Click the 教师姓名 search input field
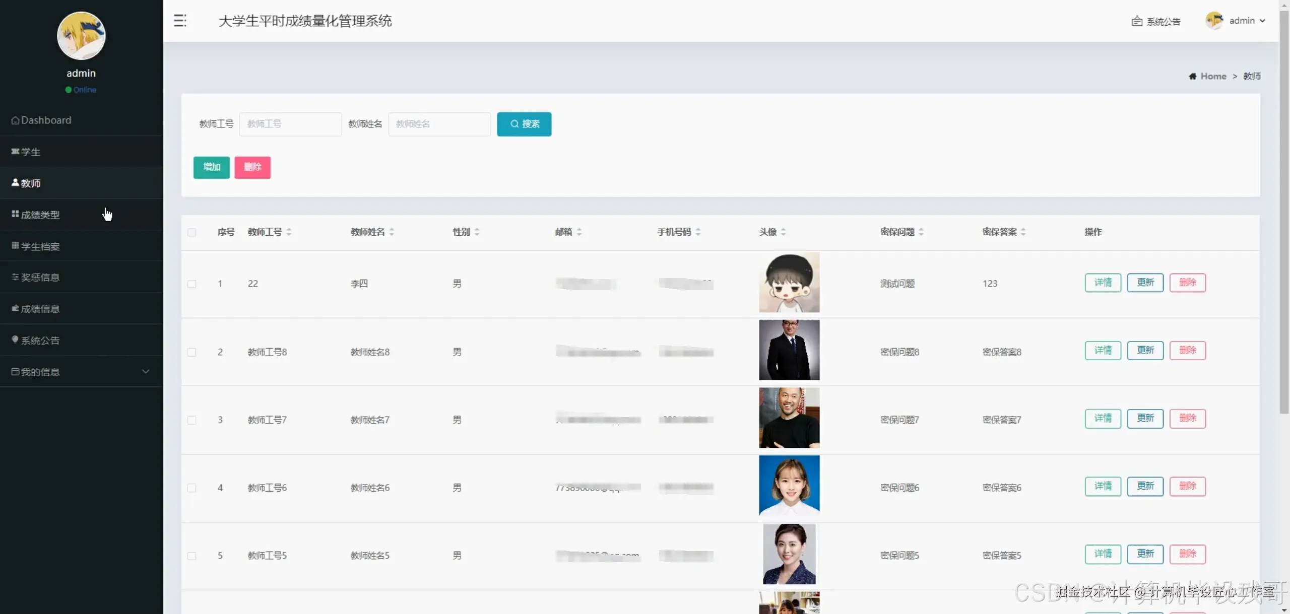1290x614 pixels. pyautogui.click(x=439, y=124)
